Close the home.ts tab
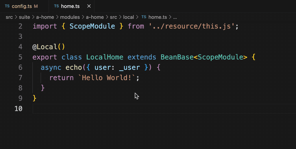296x149 pixels. click(x=89, y=6)
